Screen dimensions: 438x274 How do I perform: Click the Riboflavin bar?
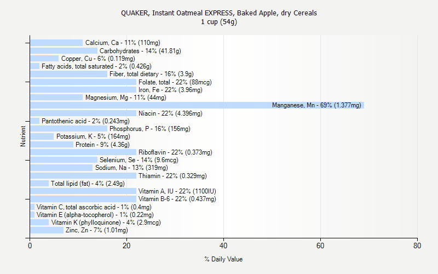tap(83, 152)
